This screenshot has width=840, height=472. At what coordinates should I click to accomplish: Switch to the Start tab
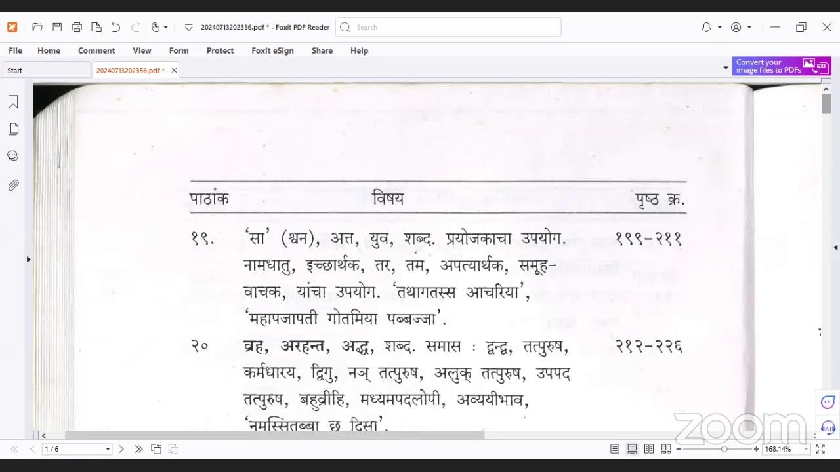pos(45,70)
